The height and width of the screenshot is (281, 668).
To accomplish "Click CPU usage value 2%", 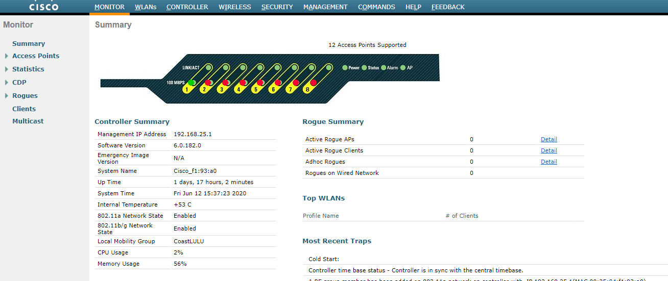I will 179,252.
